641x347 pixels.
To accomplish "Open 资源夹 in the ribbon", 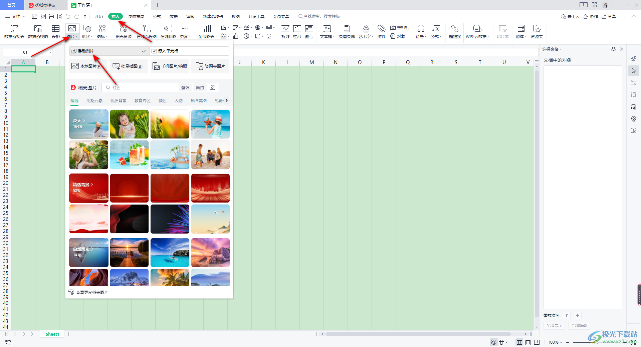I will pyautogui.click(x=537, y=32).
